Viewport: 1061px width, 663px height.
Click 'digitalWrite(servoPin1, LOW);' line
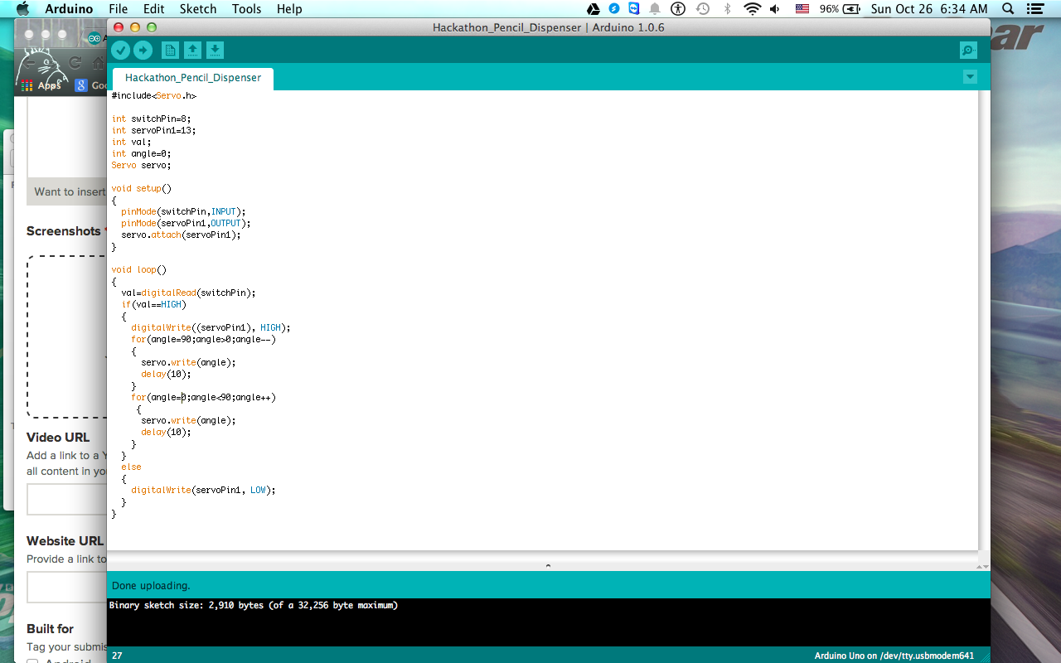point(203,491)
